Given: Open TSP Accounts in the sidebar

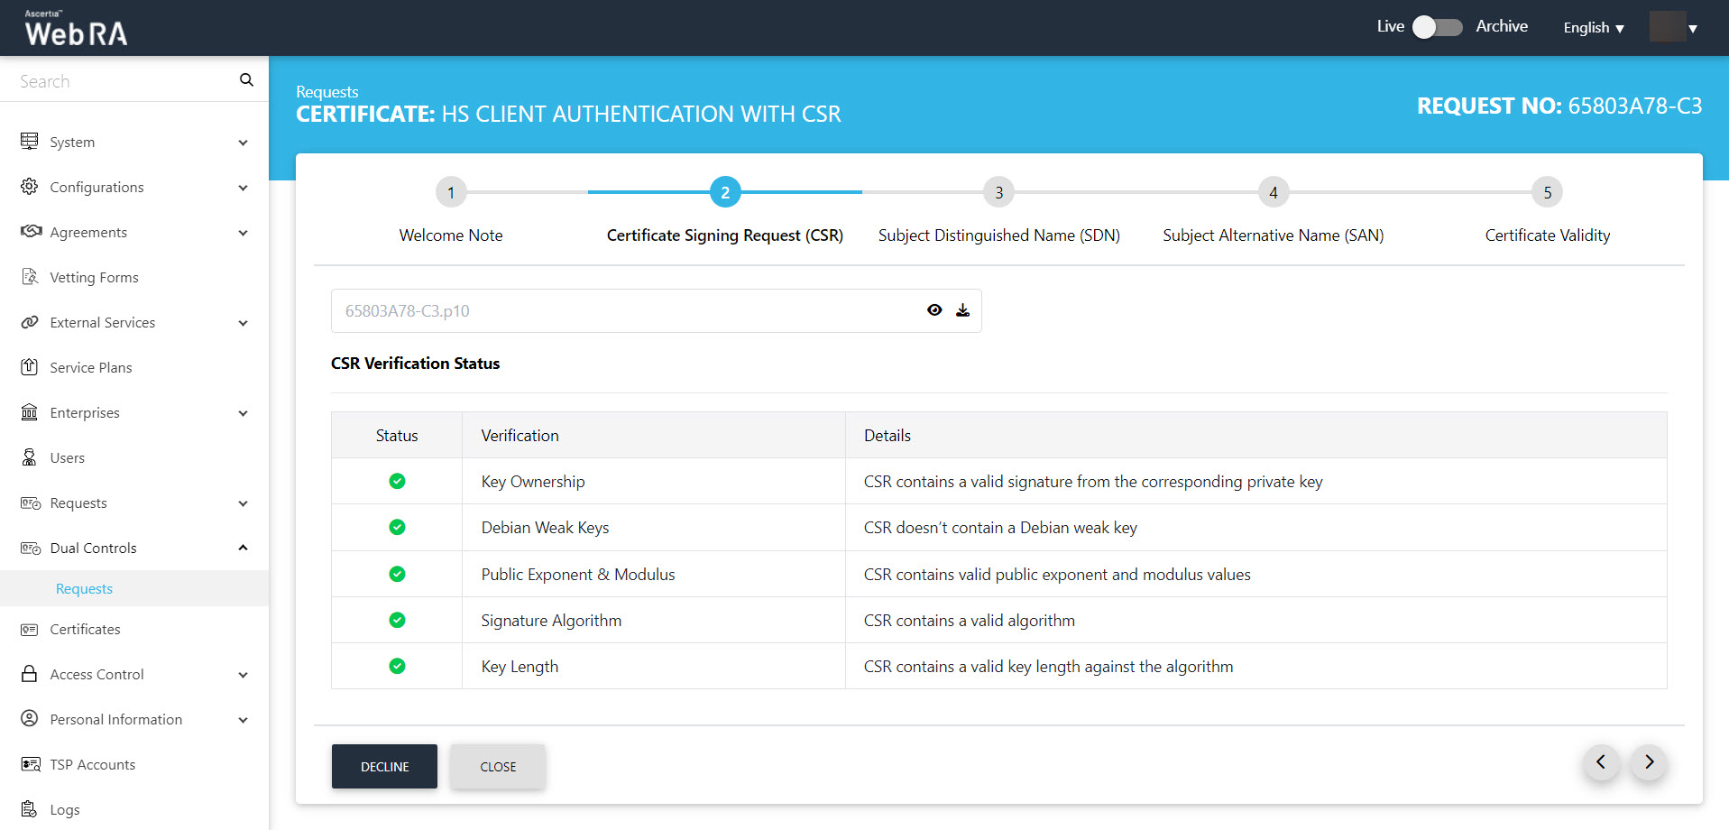Looking at the screenshot, I should click(x=92, y=765).
